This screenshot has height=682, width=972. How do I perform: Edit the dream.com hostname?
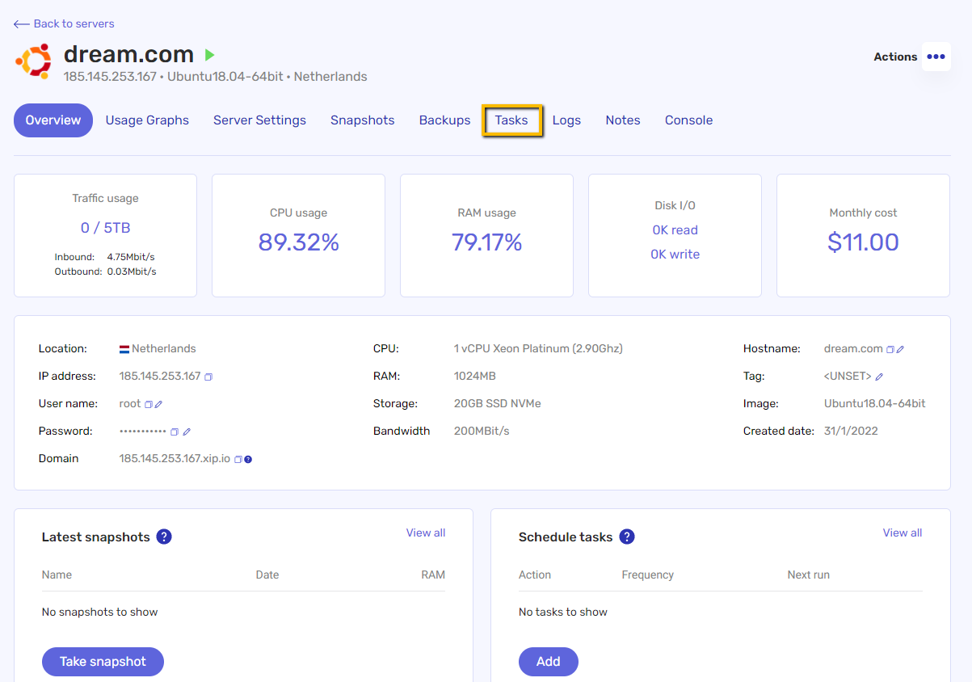(x=900, y=349)
